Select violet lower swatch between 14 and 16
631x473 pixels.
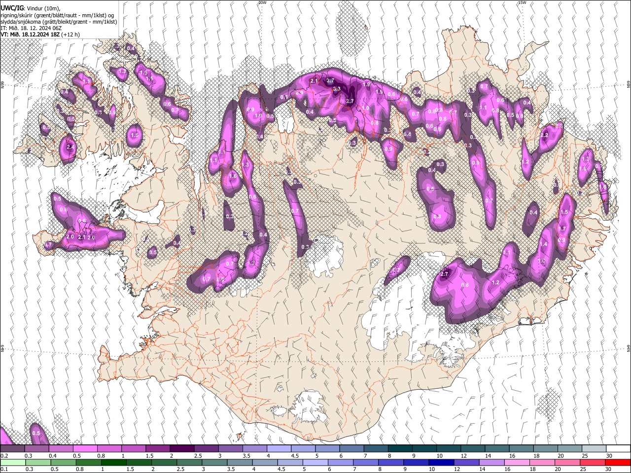(491, 462)
